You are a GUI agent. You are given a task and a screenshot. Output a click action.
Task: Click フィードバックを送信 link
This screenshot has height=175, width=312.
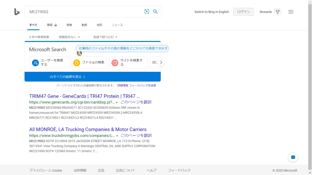(142, 85)
